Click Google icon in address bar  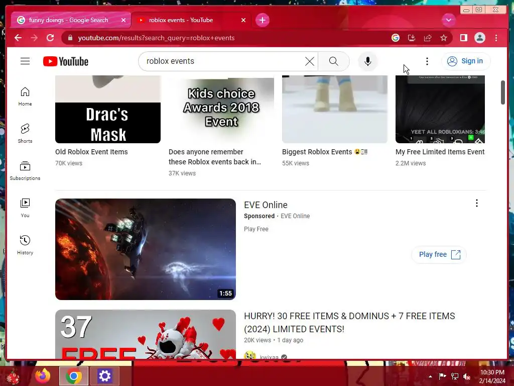click(x=396, y=38)
